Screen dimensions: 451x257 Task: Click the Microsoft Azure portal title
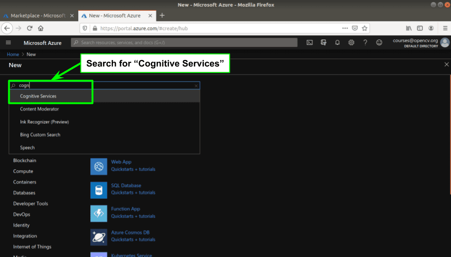(42, 43)
